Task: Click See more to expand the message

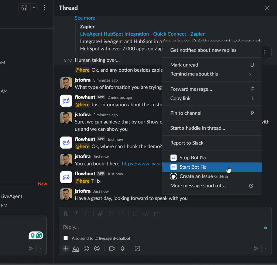Action: 85,18
